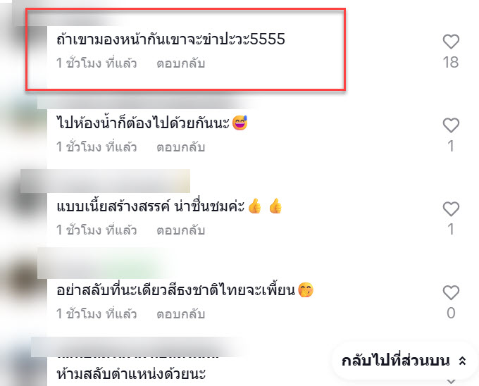This screenshot has width=479, height=386.
Task: Reply to the ไปห้องน้ำก็ต้องไปด้วยกันนะ comment
Action: pyautogui.click(x=180, y=147)
